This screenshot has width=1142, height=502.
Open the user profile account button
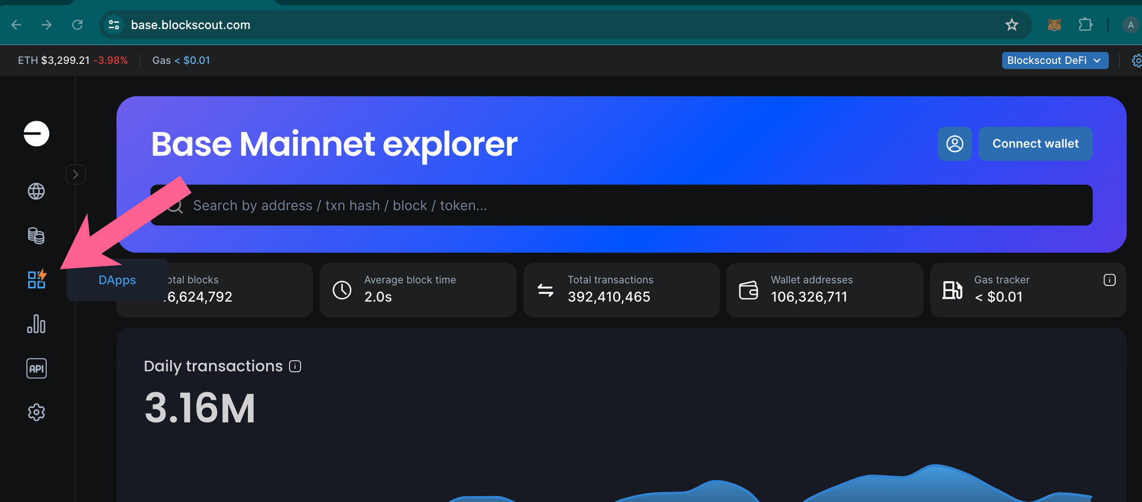[955, 143]
